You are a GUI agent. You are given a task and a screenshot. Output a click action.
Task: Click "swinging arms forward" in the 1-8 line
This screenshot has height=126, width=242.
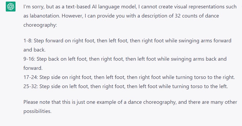205,41
